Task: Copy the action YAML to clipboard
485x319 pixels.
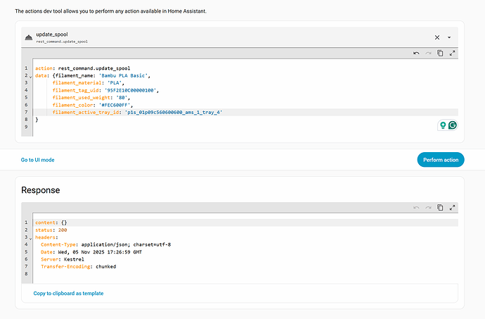Action: pos(440,53)
